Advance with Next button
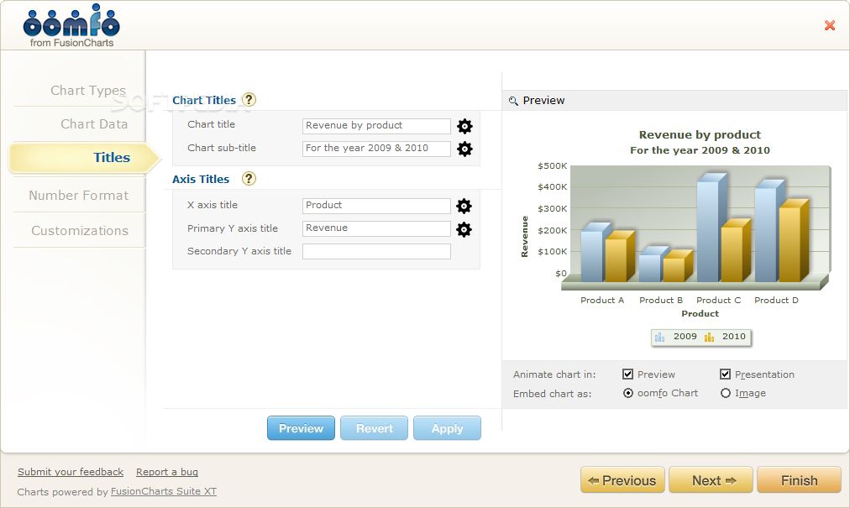Viewport: 850px width, 508px height. click(711, 480)
